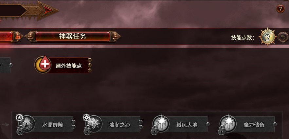
Task: Toggle the point dot next to 缚风大地
Action: [x=208, y=124]
